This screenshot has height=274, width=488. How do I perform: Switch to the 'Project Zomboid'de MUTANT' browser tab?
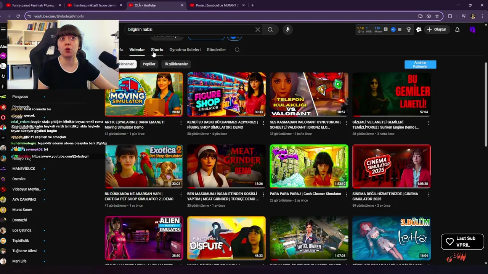click(x=217, y=5)
